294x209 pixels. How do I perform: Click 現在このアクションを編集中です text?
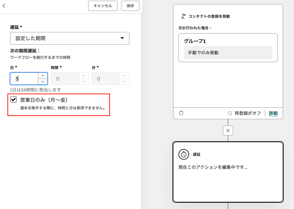coord(213,167)
